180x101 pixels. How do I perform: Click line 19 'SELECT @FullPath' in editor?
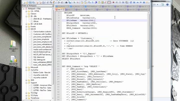71,59
